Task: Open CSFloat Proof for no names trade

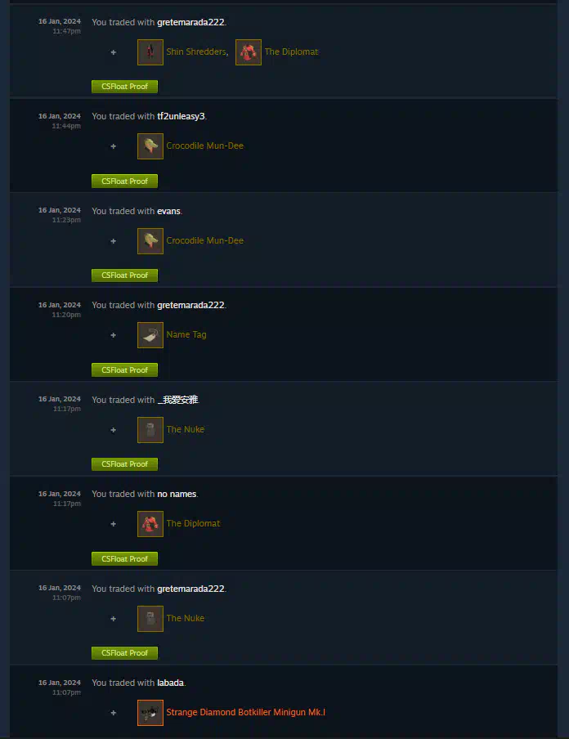Action: tap(124, 558)
